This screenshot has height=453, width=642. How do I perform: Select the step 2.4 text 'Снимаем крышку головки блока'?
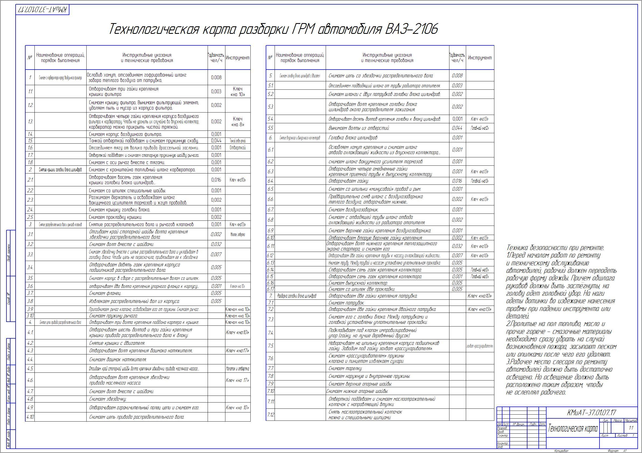coord(119,210)
